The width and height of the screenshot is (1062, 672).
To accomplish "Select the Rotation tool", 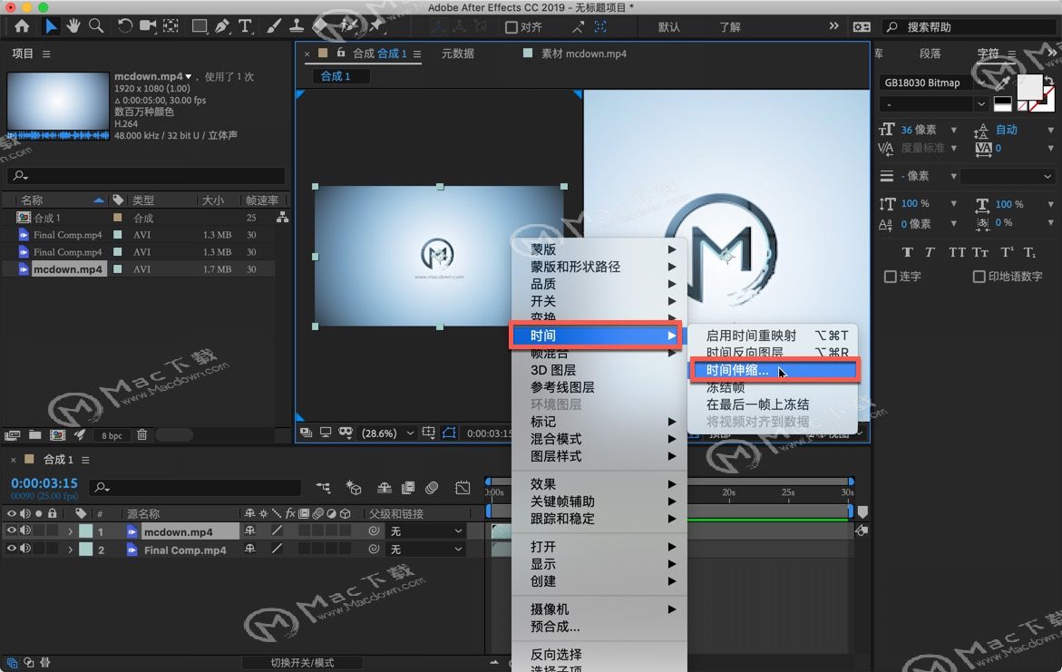I will [124, 26].
